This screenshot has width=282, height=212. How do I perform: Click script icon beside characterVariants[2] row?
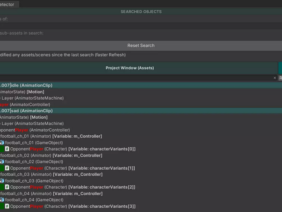7,187
